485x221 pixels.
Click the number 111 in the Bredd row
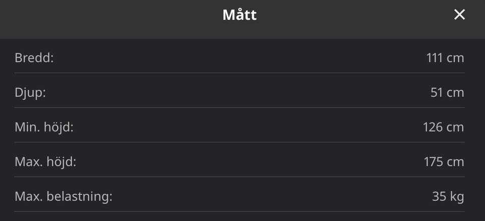pos(434,58)
